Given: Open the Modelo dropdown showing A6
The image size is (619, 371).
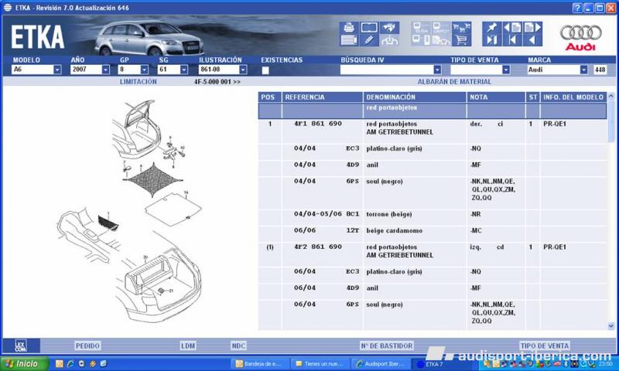Looking at the screenshot, I should (57, 70).
